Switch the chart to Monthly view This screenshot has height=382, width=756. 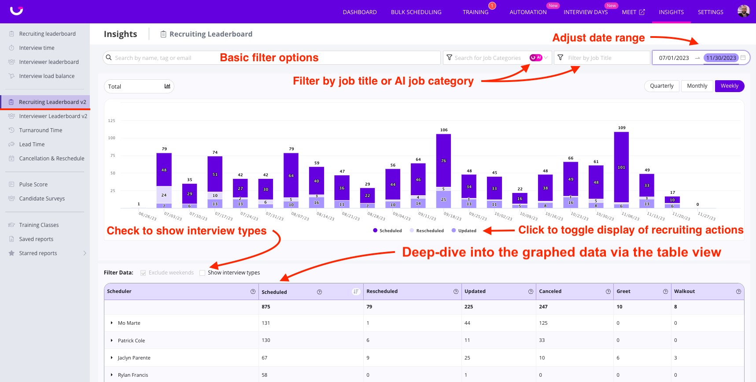(x=697, y=86)
